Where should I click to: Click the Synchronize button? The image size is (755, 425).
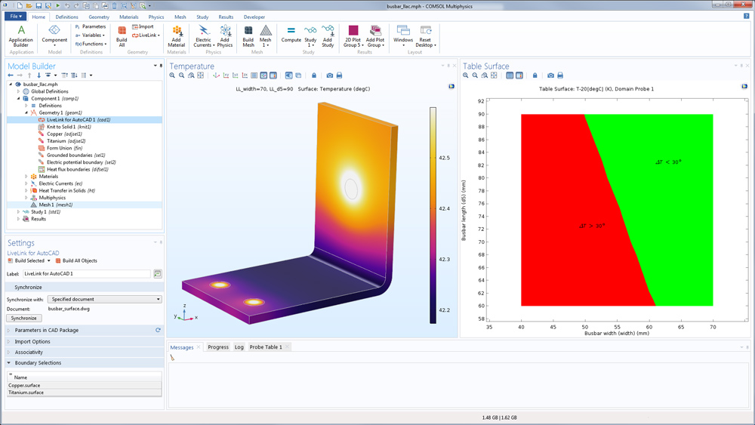click(x=25, y=319)
